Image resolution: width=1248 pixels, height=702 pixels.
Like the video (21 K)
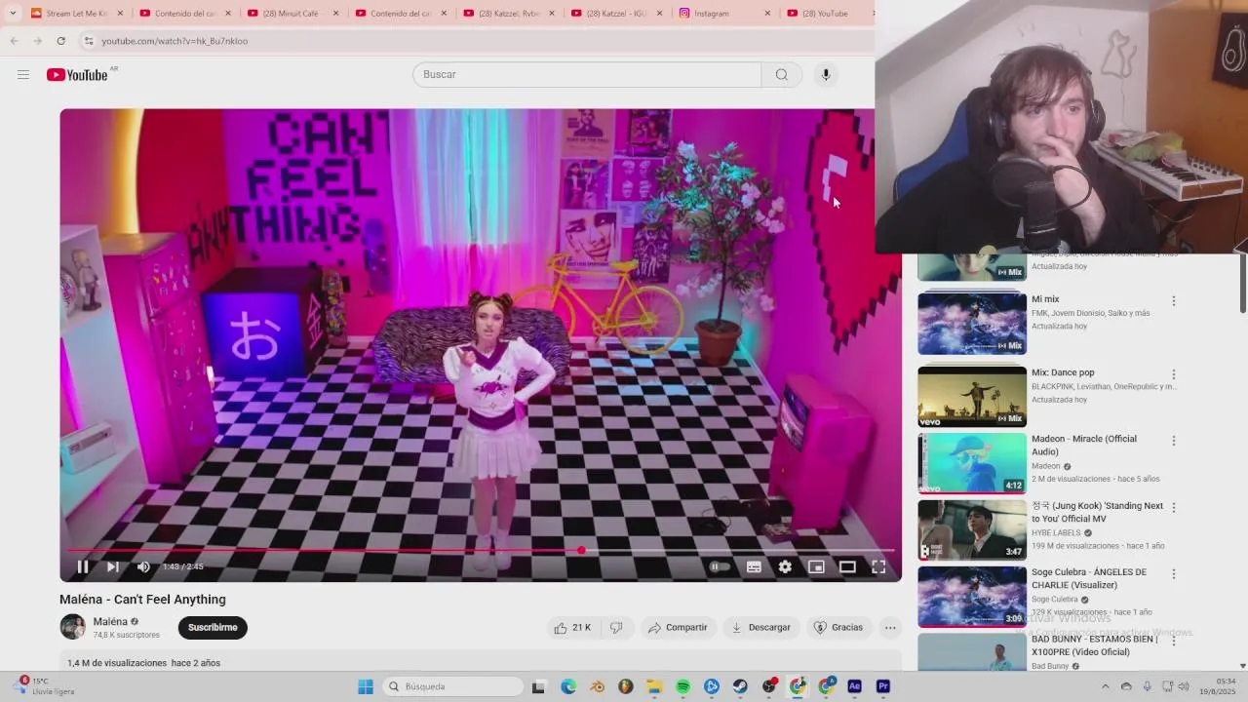[572, 628]
